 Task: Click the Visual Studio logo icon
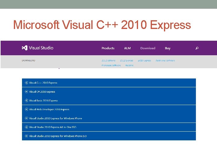pyautogui.click(x=25, y=48)
